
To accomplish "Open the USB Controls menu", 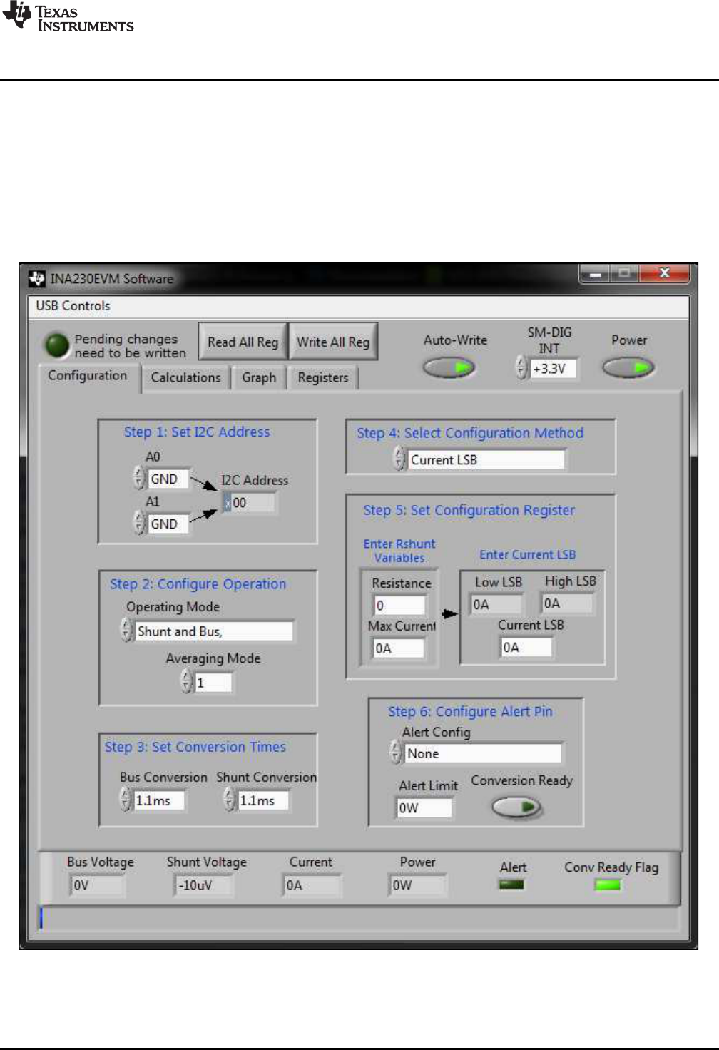I will point(73,305).
